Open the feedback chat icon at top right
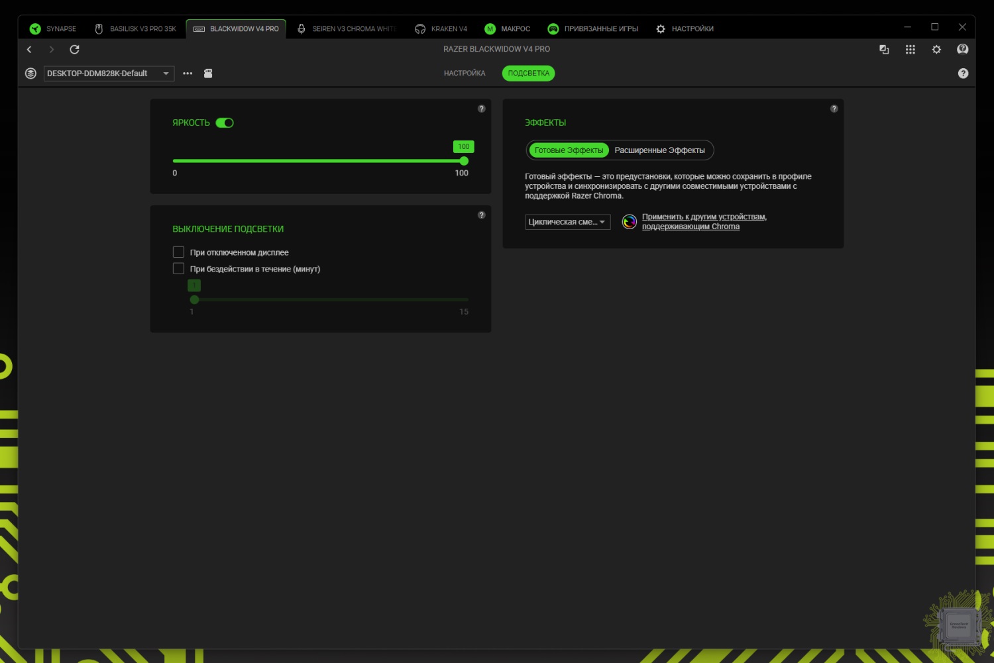Screen dimensions: 994x663 (962, 50)
